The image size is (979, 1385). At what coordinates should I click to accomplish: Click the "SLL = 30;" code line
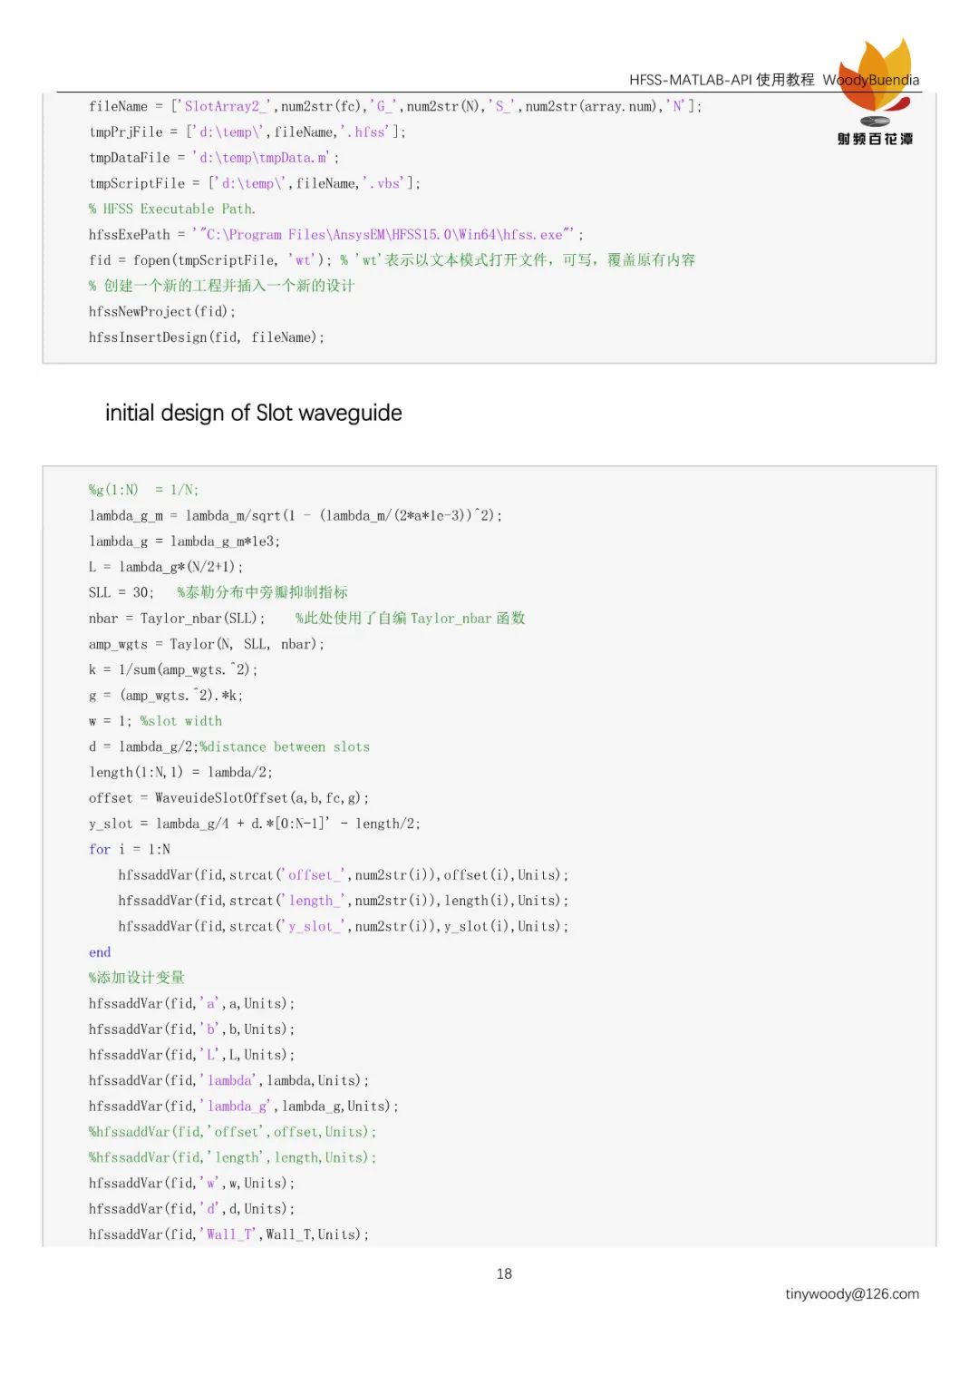(x=121, y=592)
